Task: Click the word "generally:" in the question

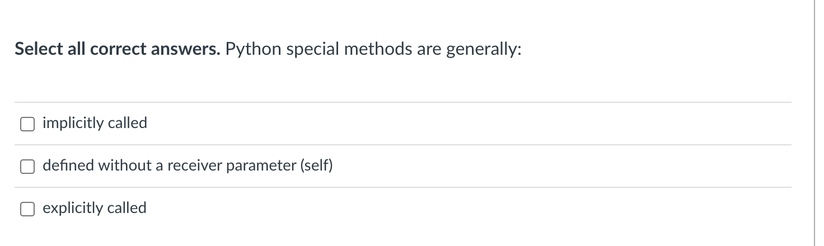Action: (483, 49)
